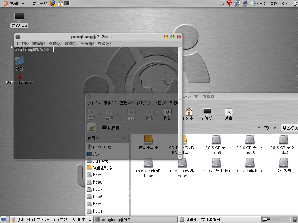The image size is (298, 223).
Task: Select hda6 in sidebar
Action: tap(107, 197)
